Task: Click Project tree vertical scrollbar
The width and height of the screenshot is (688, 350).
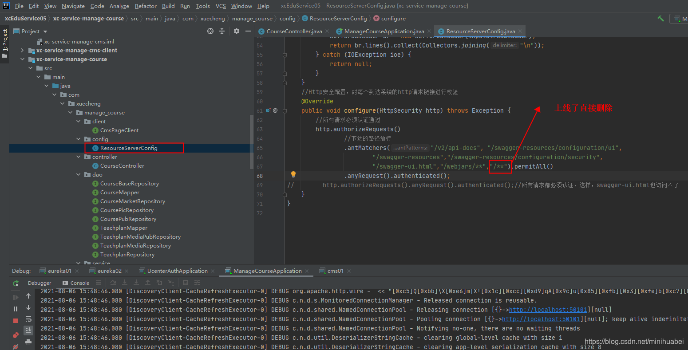Action: 252,142
